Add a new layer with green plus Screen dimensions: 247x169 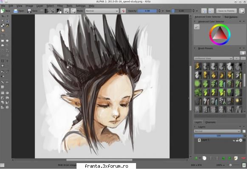coord(196,158)
